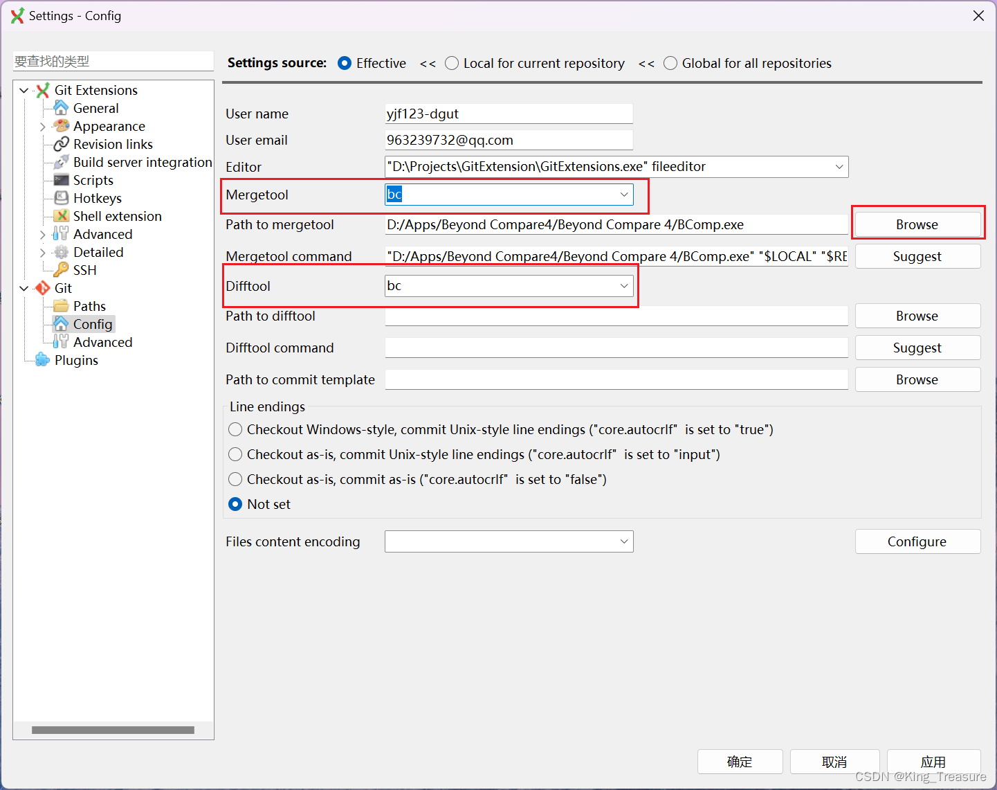The height and width of the screenshot is (790, 997).
Task: Click the Shell extension icon
Action: 61,216
